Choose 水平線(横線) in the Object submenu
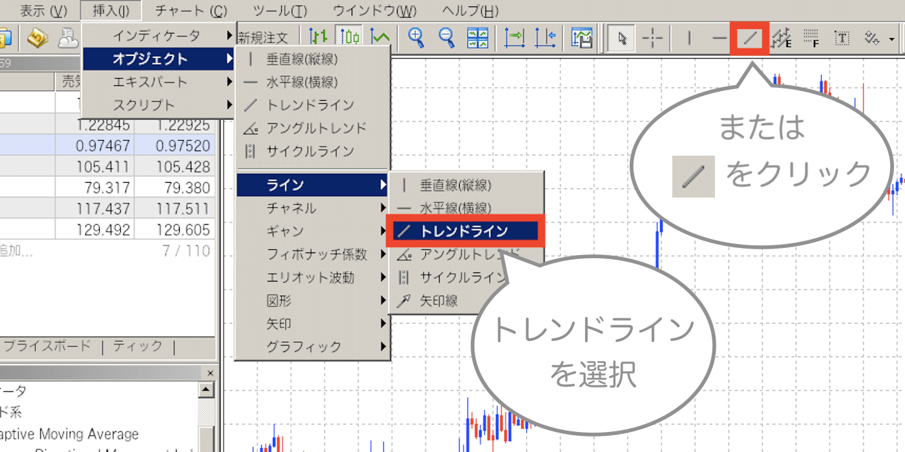The height and width of the screenshot is (452, 905). click(x=313, y=82)
